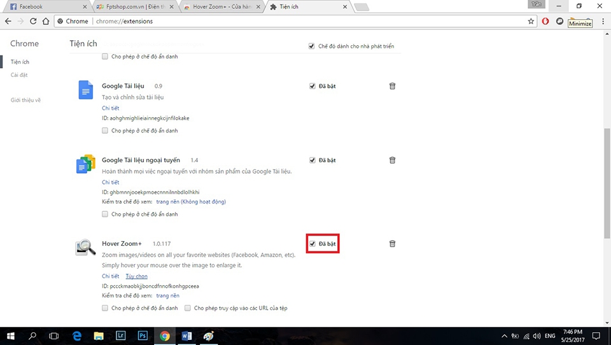Bookmark this page with the star icon
Image resolution: width=611 pixels, height=345 pixels.
click(x=531, y=21)
